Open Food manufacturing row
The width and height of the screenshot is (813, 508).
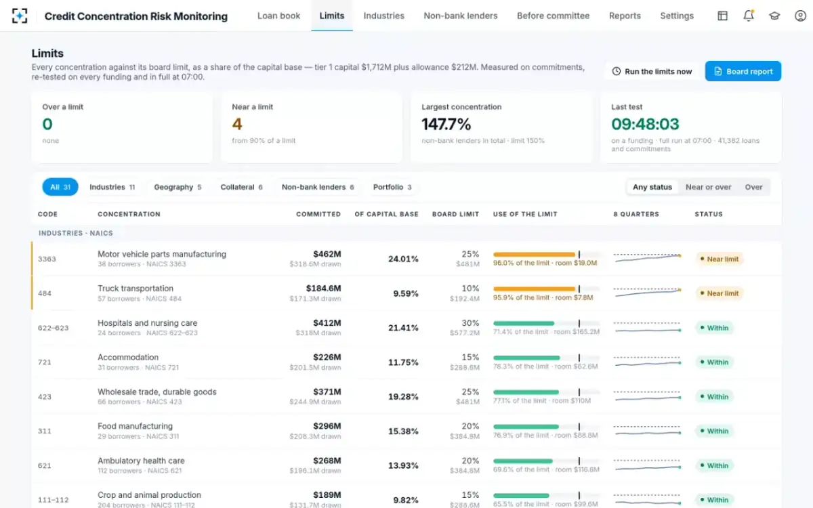[406, 431]
